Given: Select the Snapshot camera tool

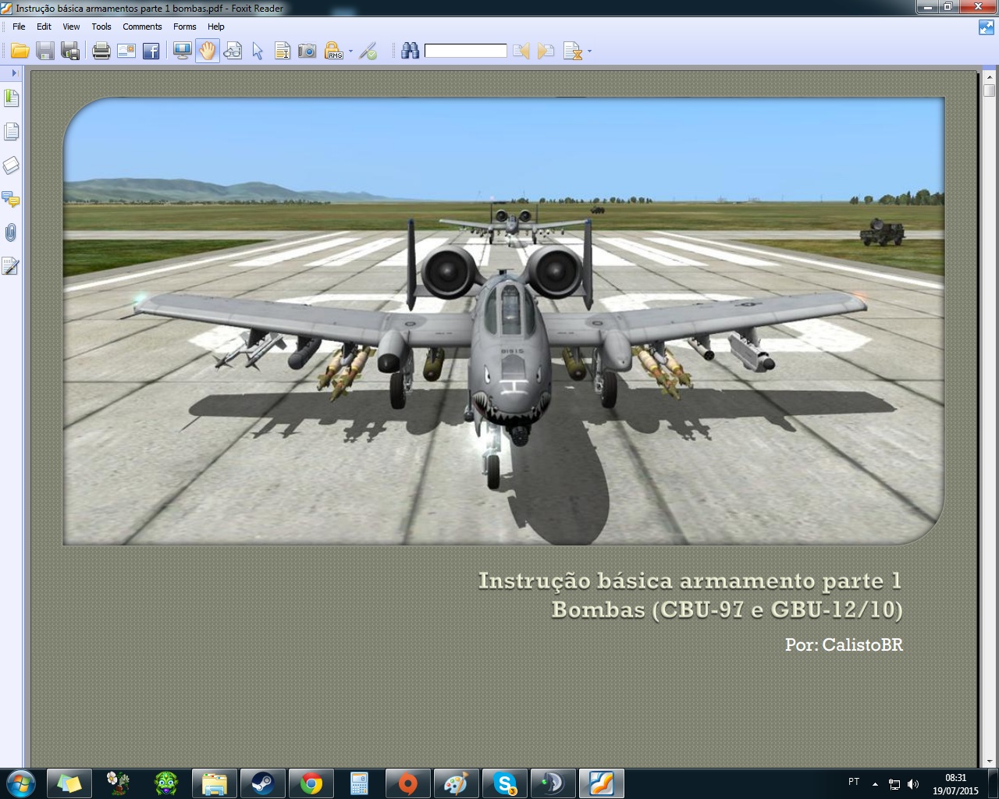Looking at the screenshot, I should pos(308,51).
